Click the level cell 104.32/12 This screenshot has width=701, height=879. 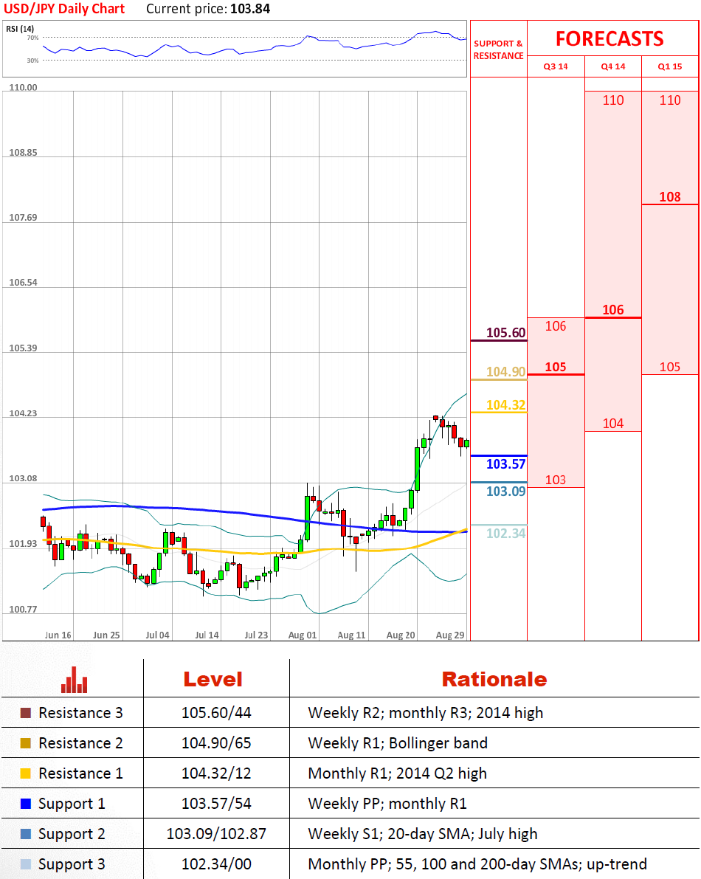216,773
